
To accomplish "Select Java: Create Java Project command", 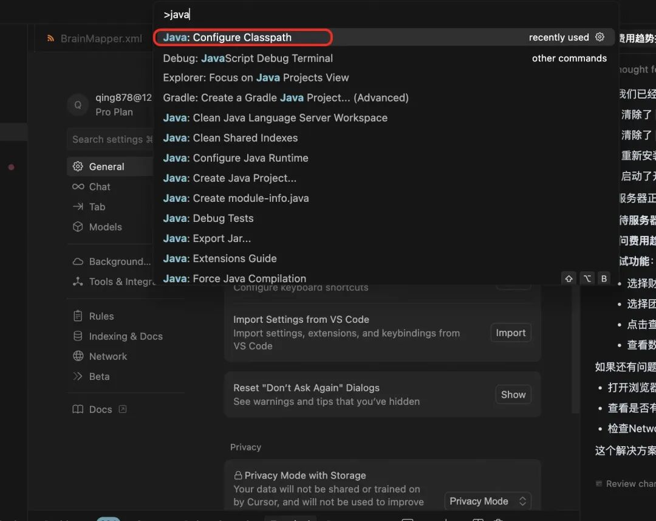I will click(384, 178).
